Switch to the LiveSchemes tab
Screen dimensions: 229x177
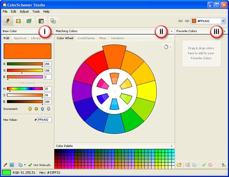[86, 38]
